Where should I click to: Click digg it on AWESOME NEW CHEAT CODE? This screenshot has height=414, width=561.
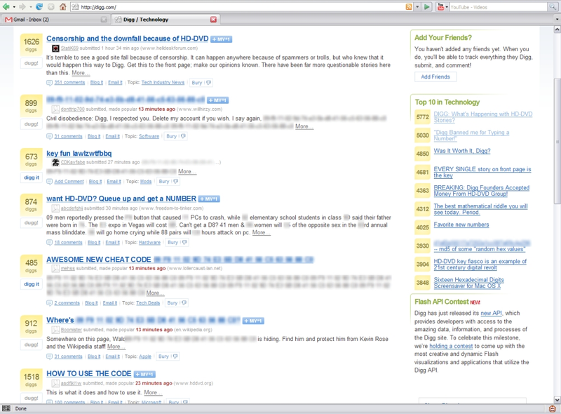pyautogui.click(x=32, y=284)
